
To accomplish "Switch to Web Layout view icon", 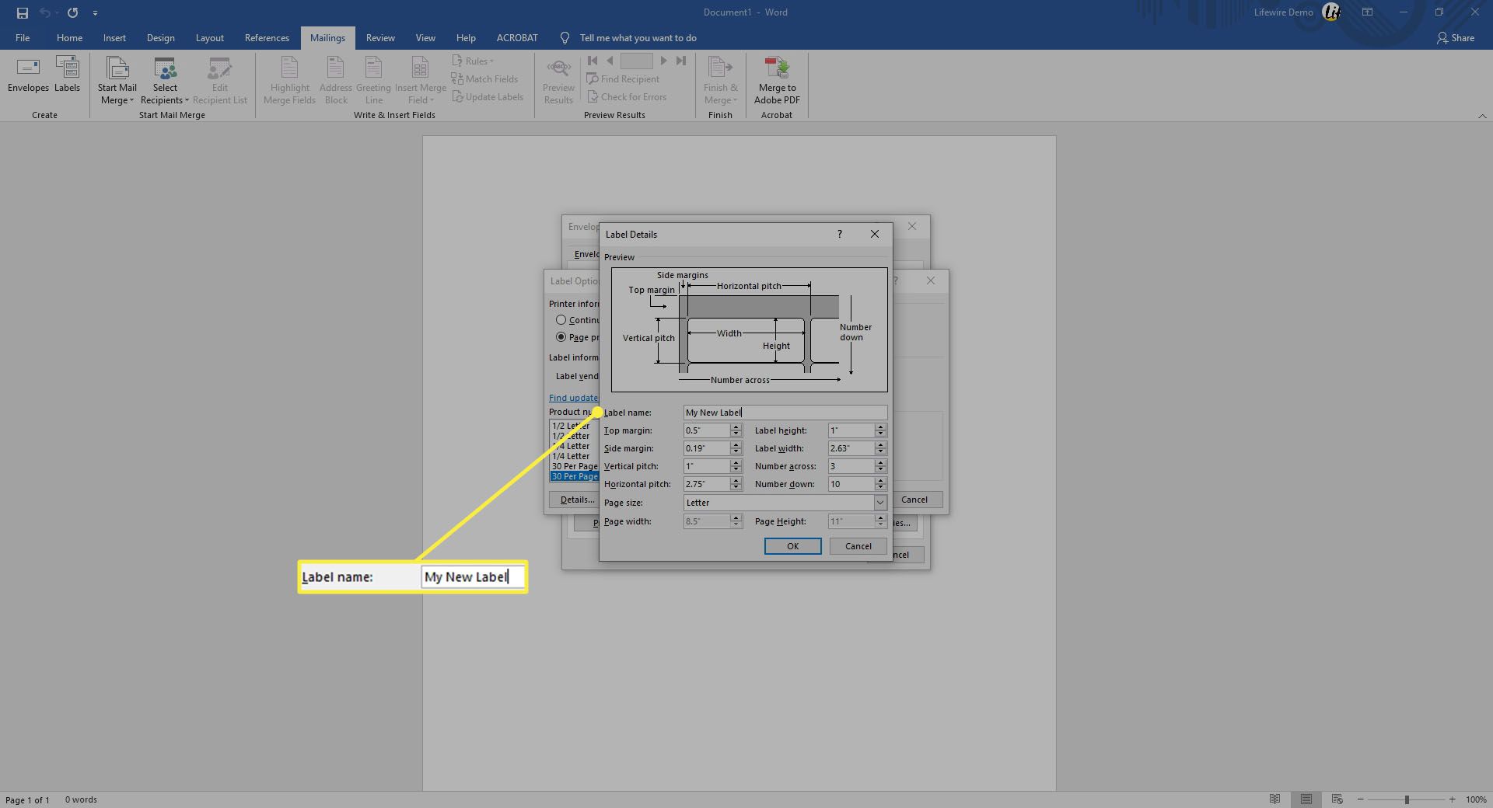I will coord(1337,799).
